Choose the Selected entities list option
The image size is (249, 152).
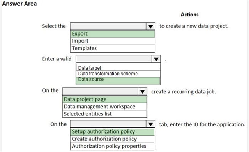pos(105,114)
